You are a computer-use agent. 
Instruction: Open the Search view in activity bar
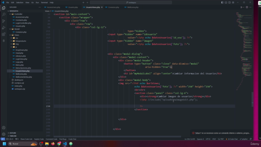tap(4, 15)
